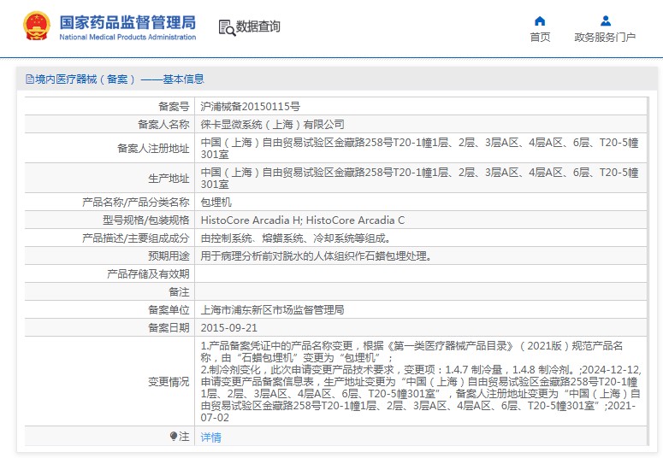
Task: Click the model text HistoCore Arcadia H
Action: pyautogui.click(x=251, y=220)
